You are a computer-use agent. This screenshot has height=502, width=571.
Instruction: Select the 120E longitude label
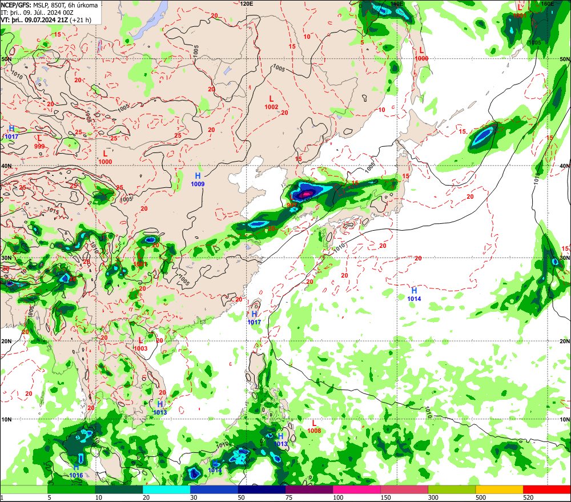coord(247,3)
